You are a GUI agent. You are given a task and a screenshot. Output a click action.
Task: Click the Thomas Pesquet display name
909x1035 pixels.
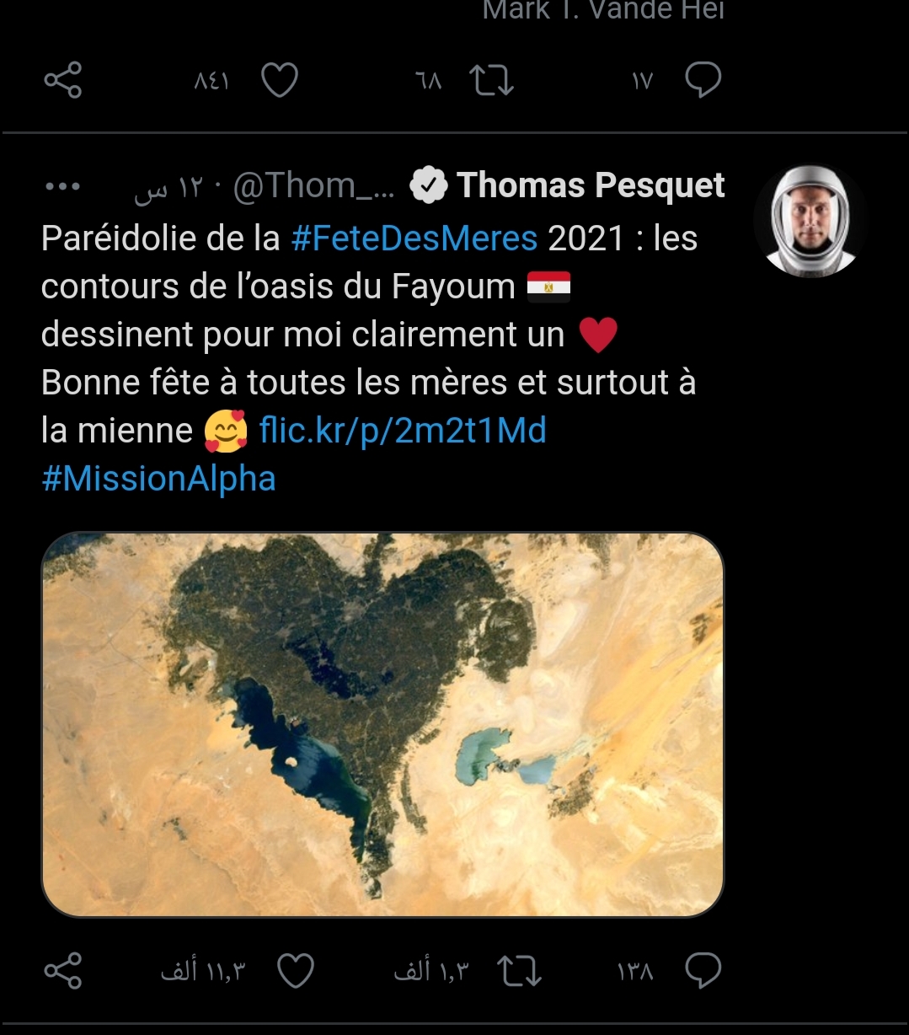591,185
